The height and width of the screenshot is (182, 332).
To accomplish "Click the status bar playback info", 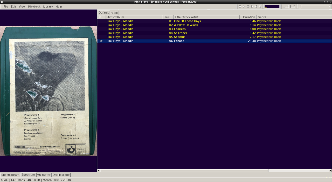I will 36,180.
